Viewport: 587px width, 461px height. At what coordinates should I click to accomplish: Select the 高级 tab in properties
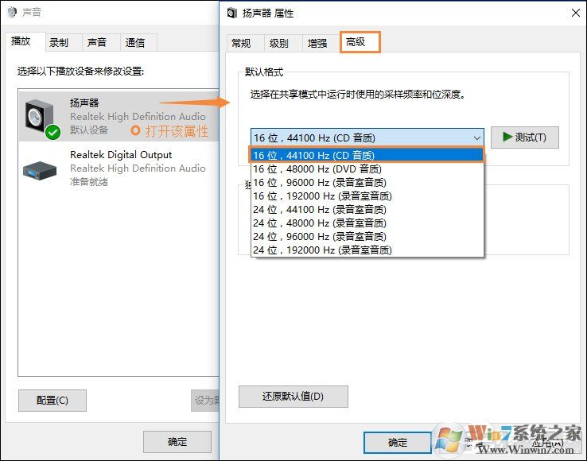tap(360, 42)
